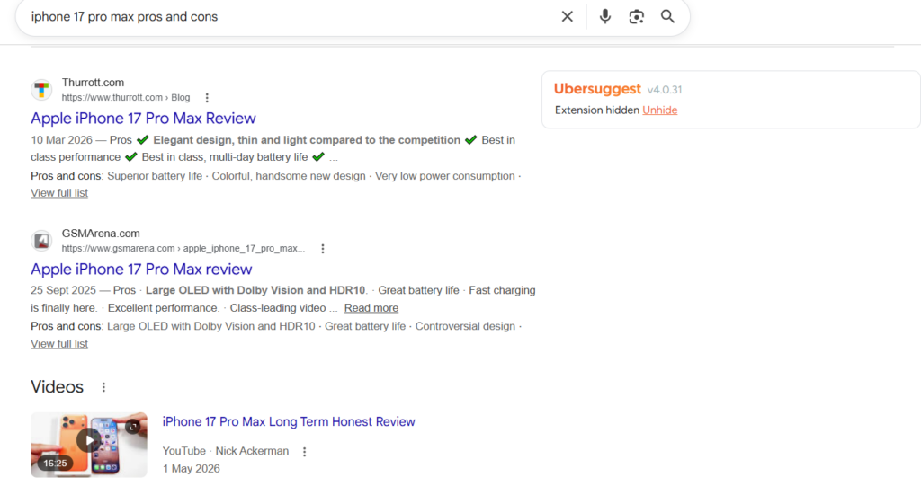Open GSMArena's Apple iPhone 17 Pro Max review
The width and height of the screenshot is (921, 486).
coord(141,269)
